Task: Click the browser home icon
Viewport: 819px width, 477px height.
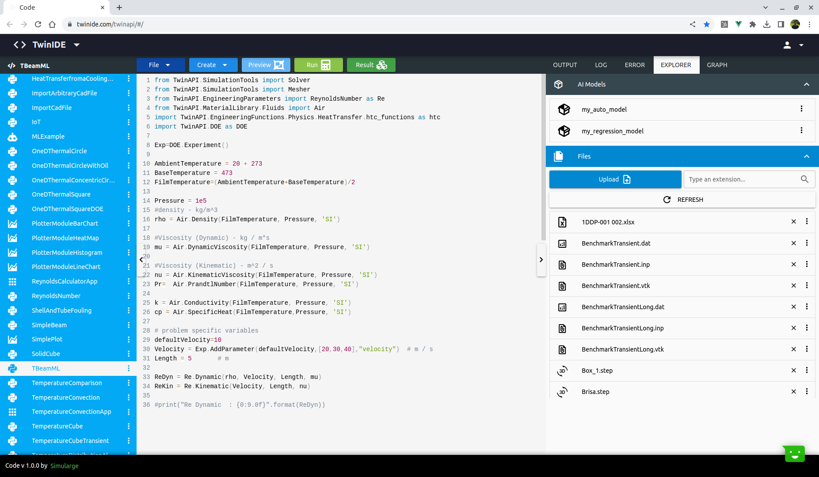Action: (52, 24)
